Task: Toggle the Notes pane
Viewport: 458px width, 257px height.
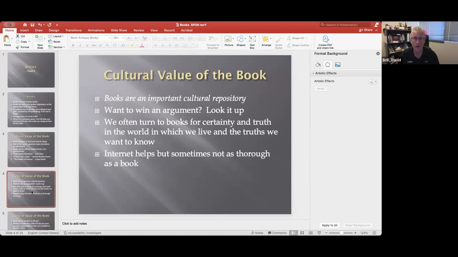Action: 257,233
